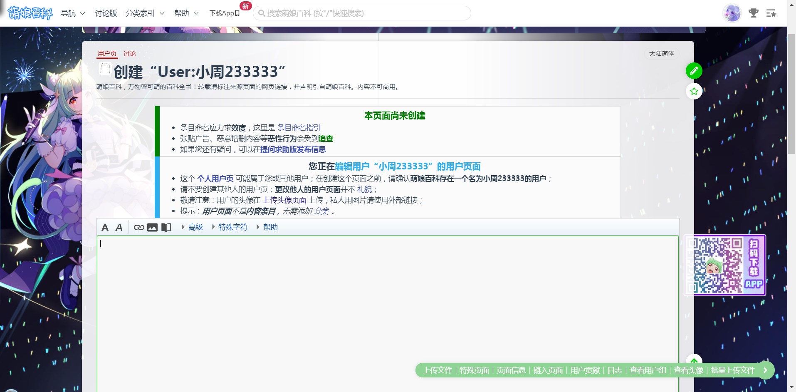Expand the 高级 toolbar section
This screenshot has width=796, height=392.
tap(195, 227)
